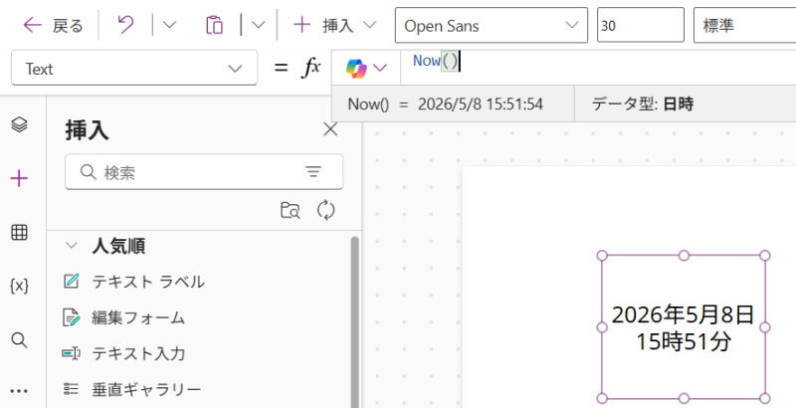The height and width of the screenshot is (408, 796).
Task: Open the data table icon in left rail
Action: (19, 233)
